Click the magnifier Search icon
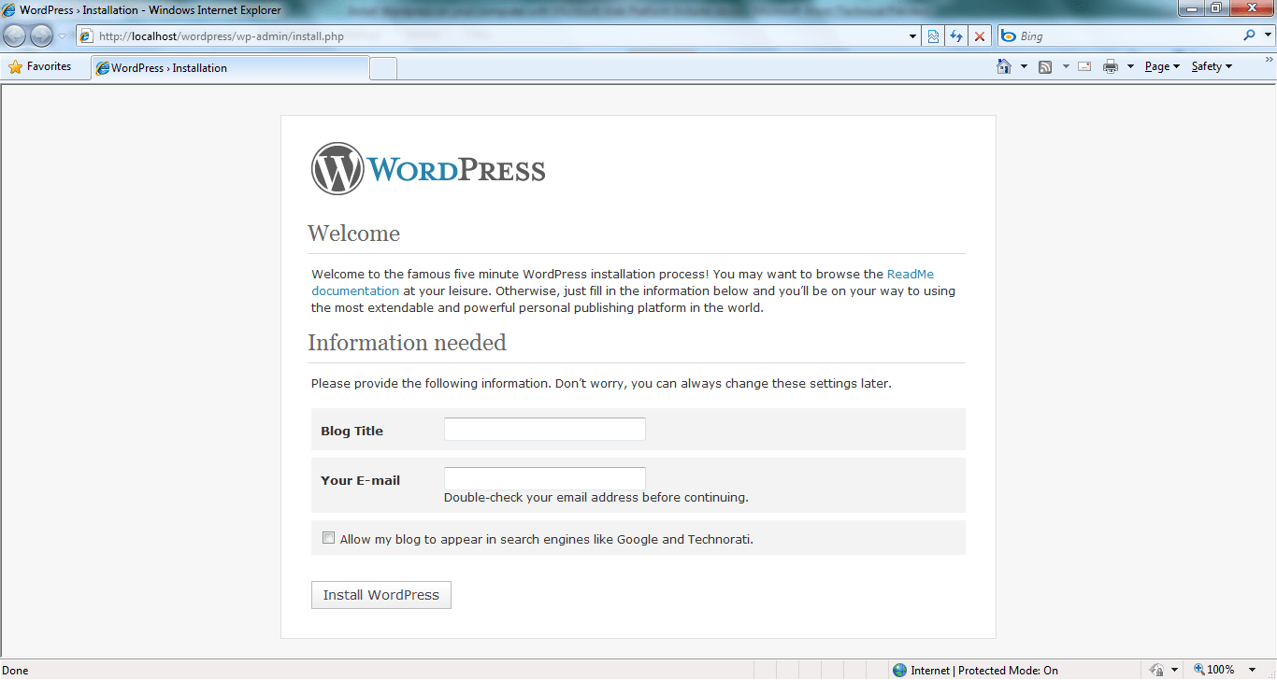The height and width of the screenshot is (680, 1277). pos(1249,35)
